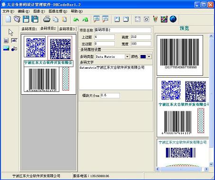Viewport: 215px width, 180px height.
Task: Open the 帮助 menu
Action: [76, 11]
